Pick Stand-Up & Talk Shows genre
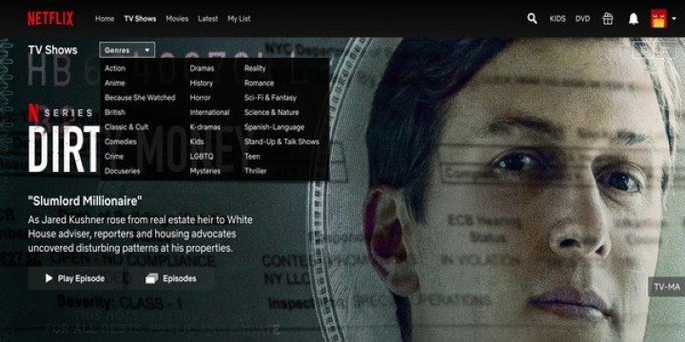 282,142
